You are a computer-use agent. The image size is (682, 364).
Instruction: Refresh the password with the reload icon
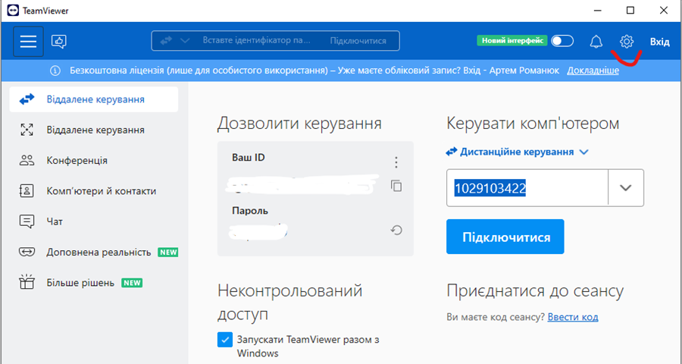(396, 230)
